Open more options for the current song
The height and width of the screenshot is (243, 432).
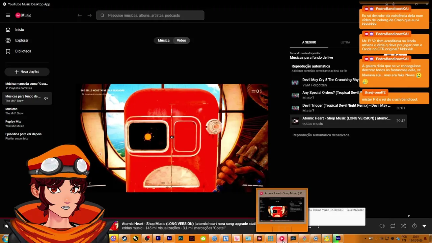coord(318,226)
